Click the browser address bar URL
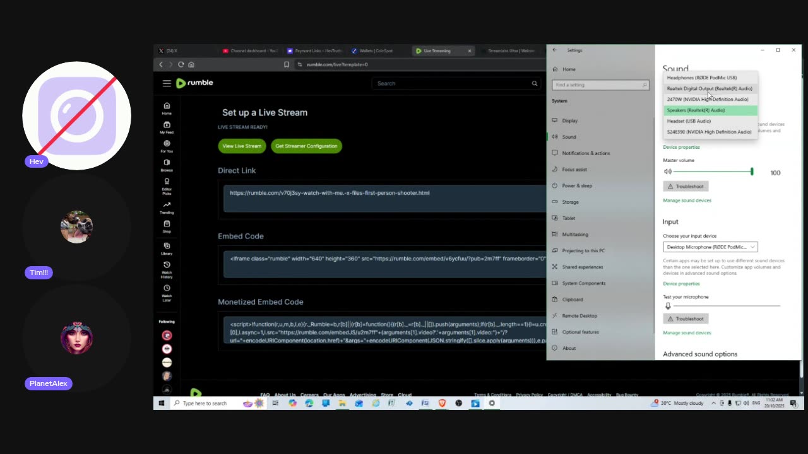Screen dimensions: 808x454 point(337,64)
